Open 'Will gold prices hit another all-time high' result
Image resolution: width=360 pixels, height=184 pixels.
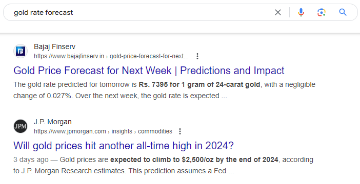coord(124,146)
